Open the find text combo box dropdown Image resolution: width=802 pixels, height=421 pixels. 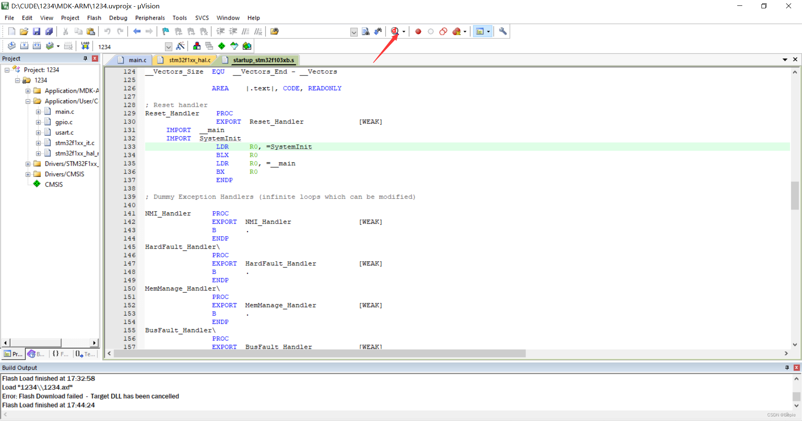pyautogui.click(x=354, y=32)
